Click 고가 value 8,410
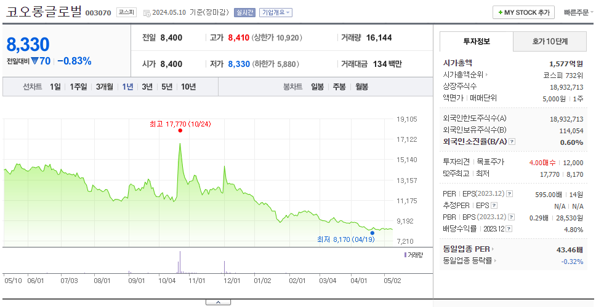Viewport: 596px width, 307px height. 239,37
